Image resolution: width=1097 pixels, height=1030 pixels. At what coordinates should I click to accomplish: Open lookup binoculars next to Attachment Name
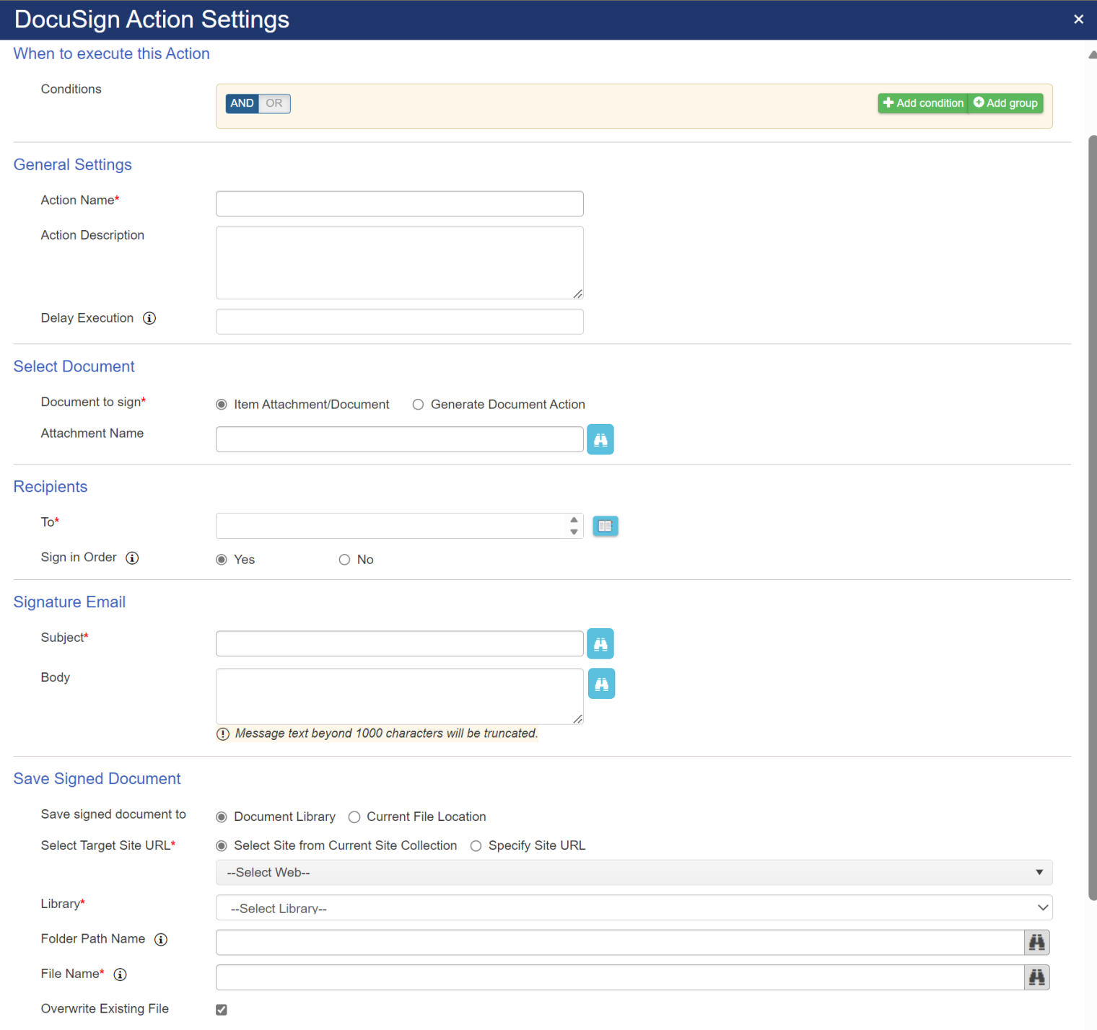tap(600, 439)
